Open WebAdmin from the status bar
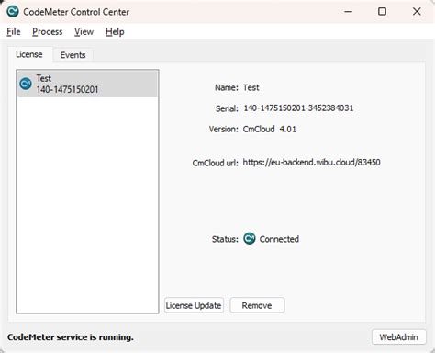Viewport: 435px width, 353px height. (398, 337)
